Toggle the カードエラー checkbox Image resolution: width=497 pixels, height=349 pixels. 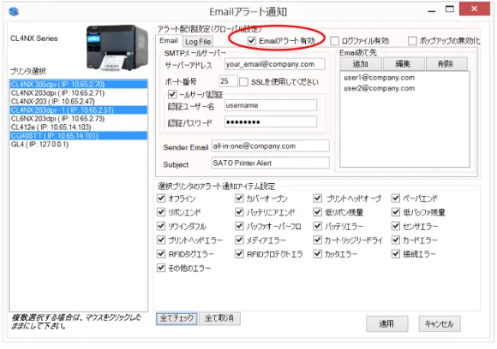coord(396,240)
